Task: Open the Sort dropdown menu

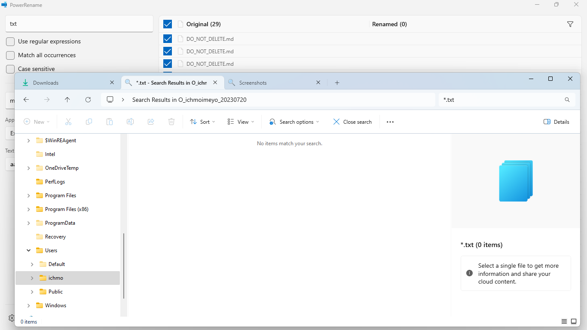Action: (x=202, y=122)
